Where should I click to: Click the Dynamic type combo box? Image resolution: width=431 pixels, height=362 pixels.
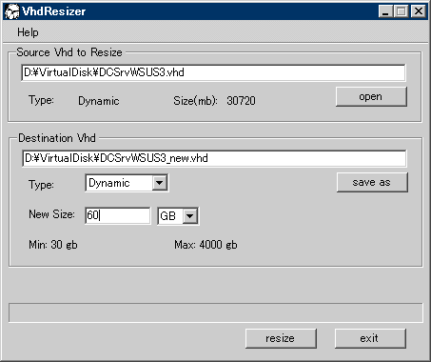(x=127, y=183)
